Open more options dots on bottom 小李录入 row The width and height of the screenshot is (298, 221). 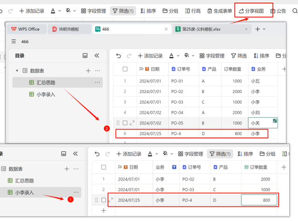click(x=76, y=192)
